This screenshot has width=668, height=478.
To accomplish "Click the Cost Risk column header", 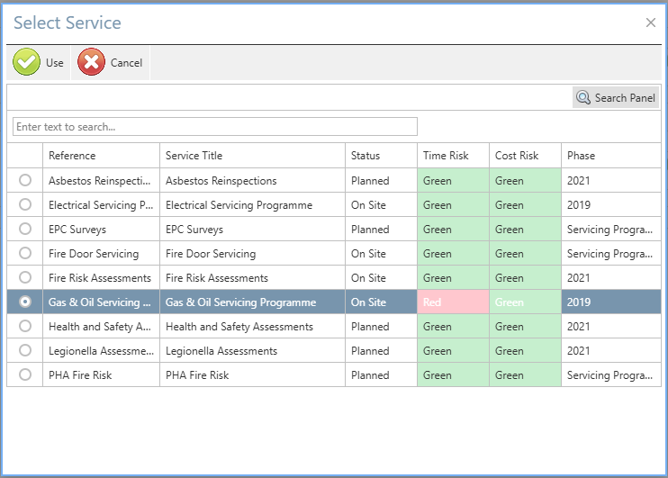I will (517, 156).
